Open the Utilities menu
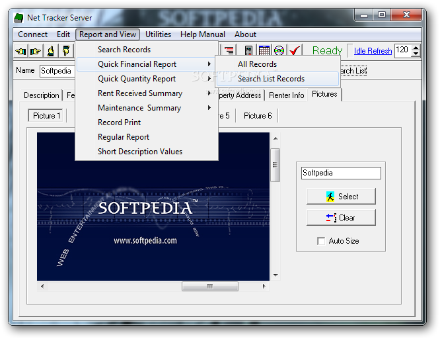 [x=158, y=34]
